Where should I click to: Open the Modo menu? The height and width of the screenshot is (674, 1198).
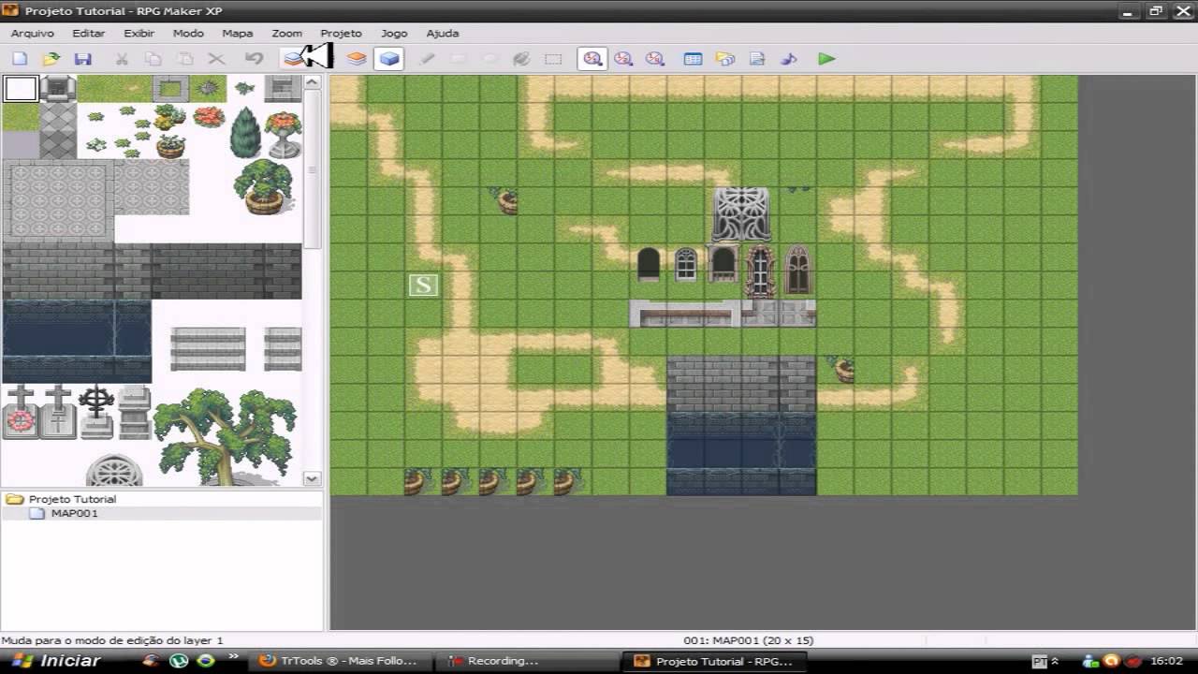(x=188, y=33)
